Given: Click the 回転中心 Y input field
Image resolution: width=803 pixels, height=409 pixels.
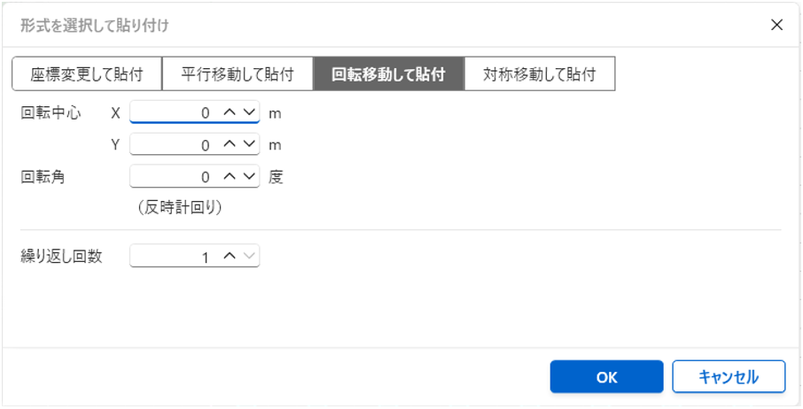Looking at the screenshot, I should tap(173, 144).
